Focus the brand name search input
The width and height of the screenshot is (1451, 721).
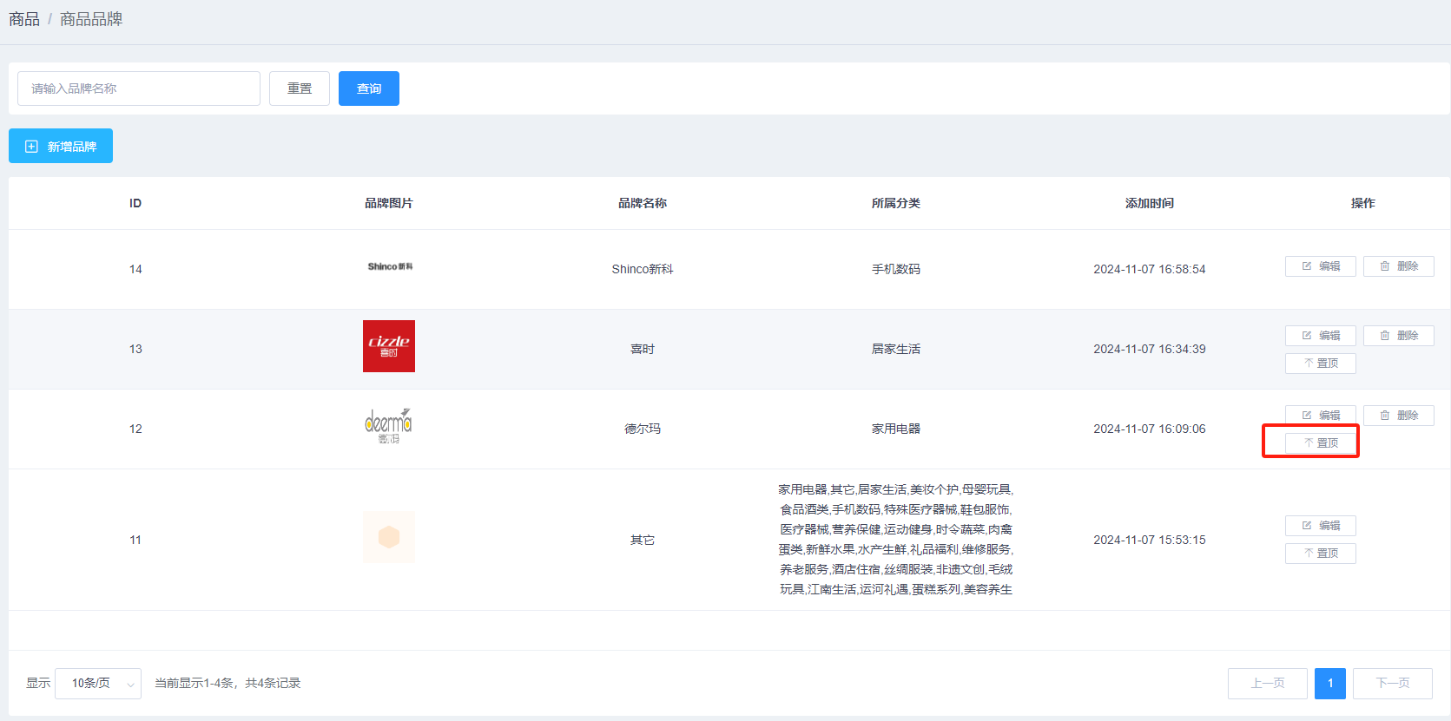tap(139, 88)
